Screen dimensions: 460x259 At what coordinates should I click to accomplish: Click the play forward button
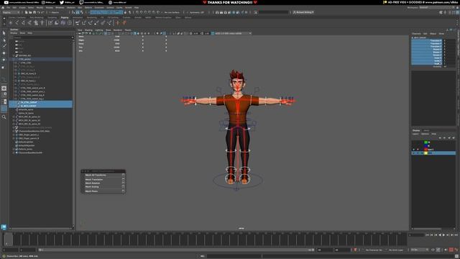pyautogui.click(x=444, y=235)
